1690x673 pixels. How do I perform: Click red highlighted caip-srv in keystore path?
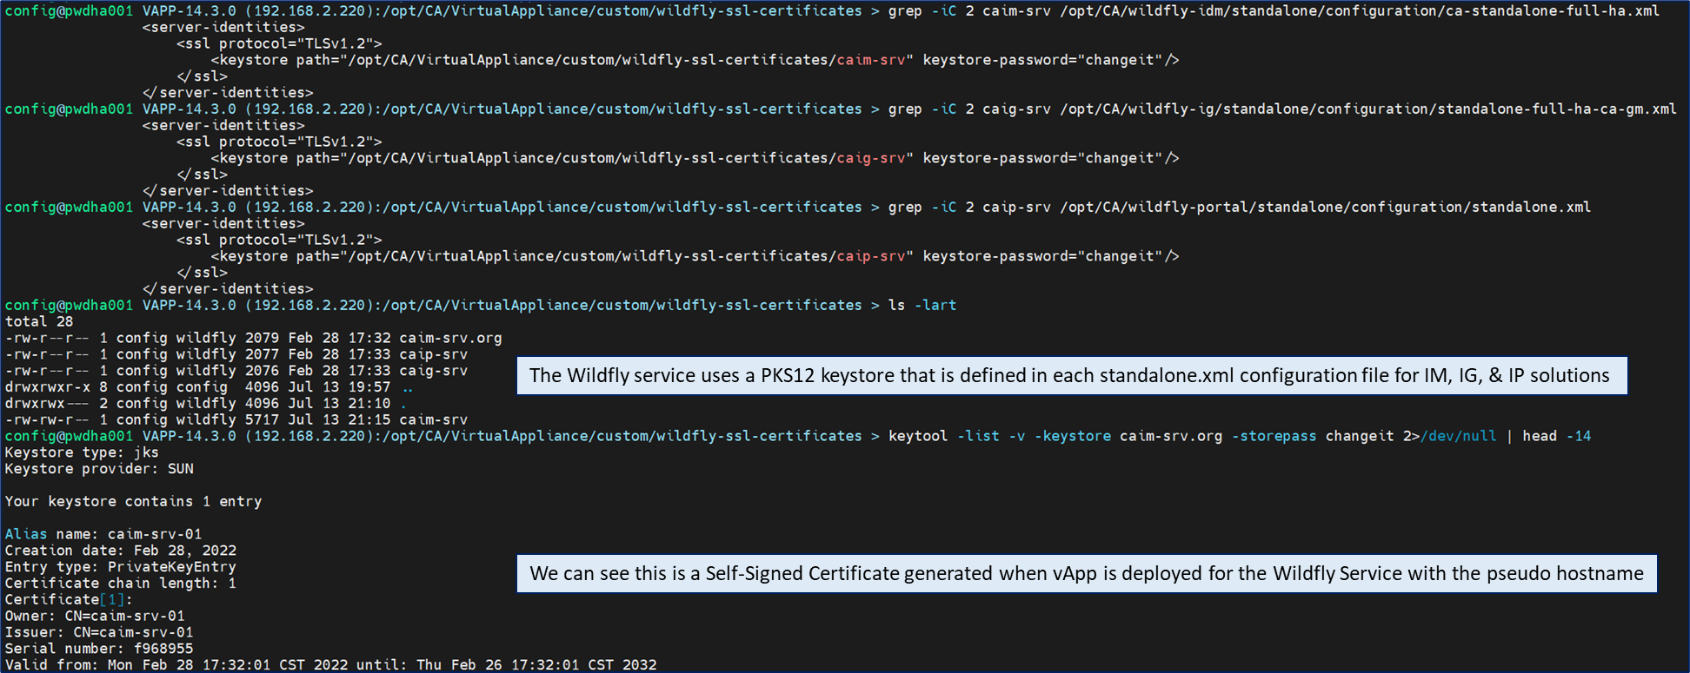[x=870, y=256]
